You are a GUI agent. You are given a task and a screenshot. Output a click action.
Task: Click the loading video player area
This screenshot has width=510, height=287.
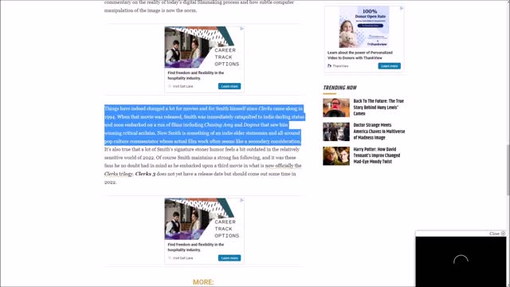coord(461,261)
